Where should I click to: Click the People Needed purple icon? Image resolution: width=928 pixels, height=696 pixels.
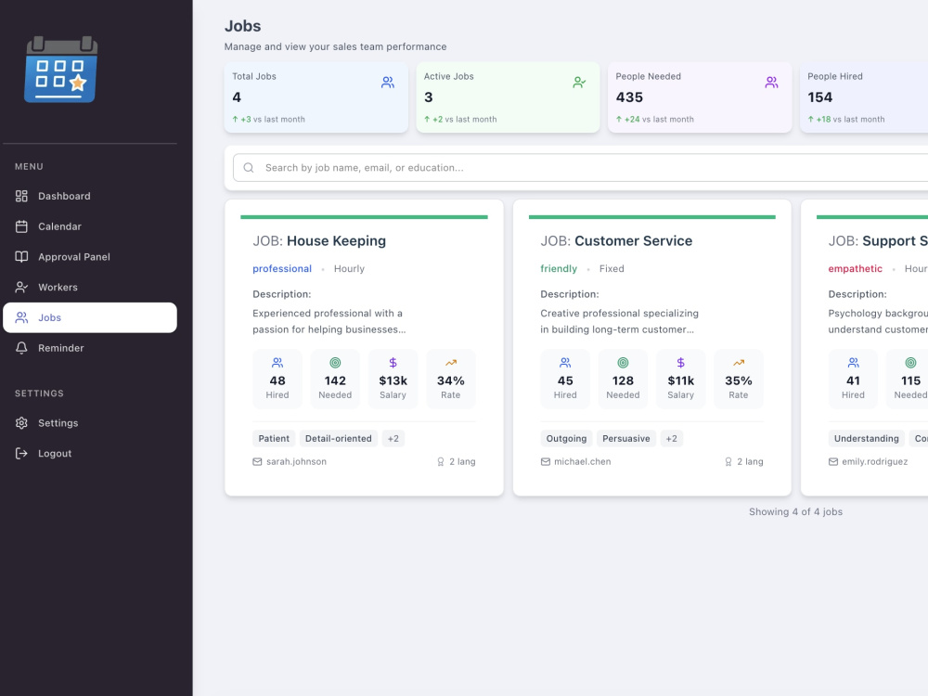click(x=771, y=83)
